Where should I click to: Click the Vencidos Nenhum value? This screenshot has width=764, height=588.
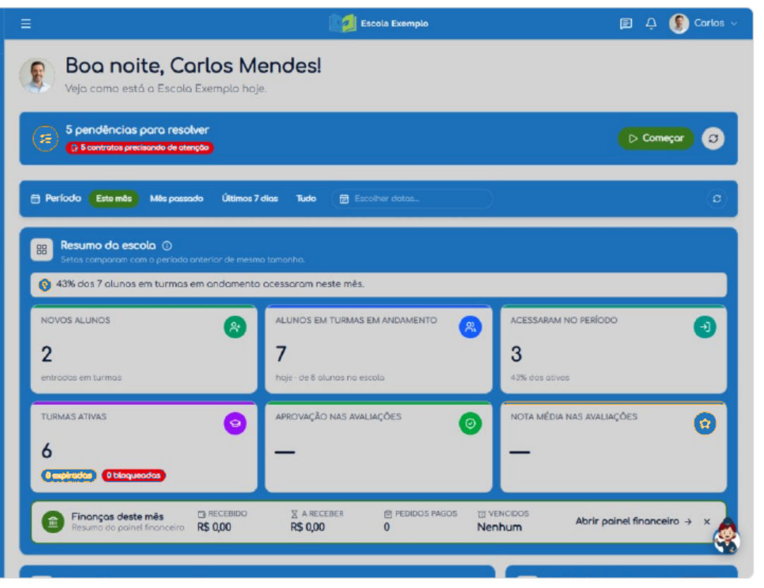(x=499, y=527)
